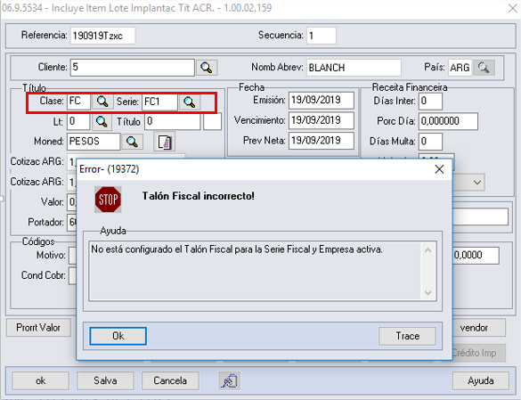Image resolution: width=521 pixels, height=400 pixels.
Task: Open the Moned currency search magnifier
Action: click(x=132, y=142)
